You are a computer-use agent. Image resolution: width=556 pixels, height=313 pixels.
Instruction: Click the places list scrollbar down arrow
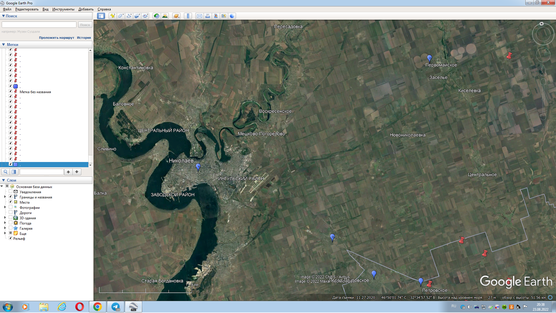click(x=90, y=165)
